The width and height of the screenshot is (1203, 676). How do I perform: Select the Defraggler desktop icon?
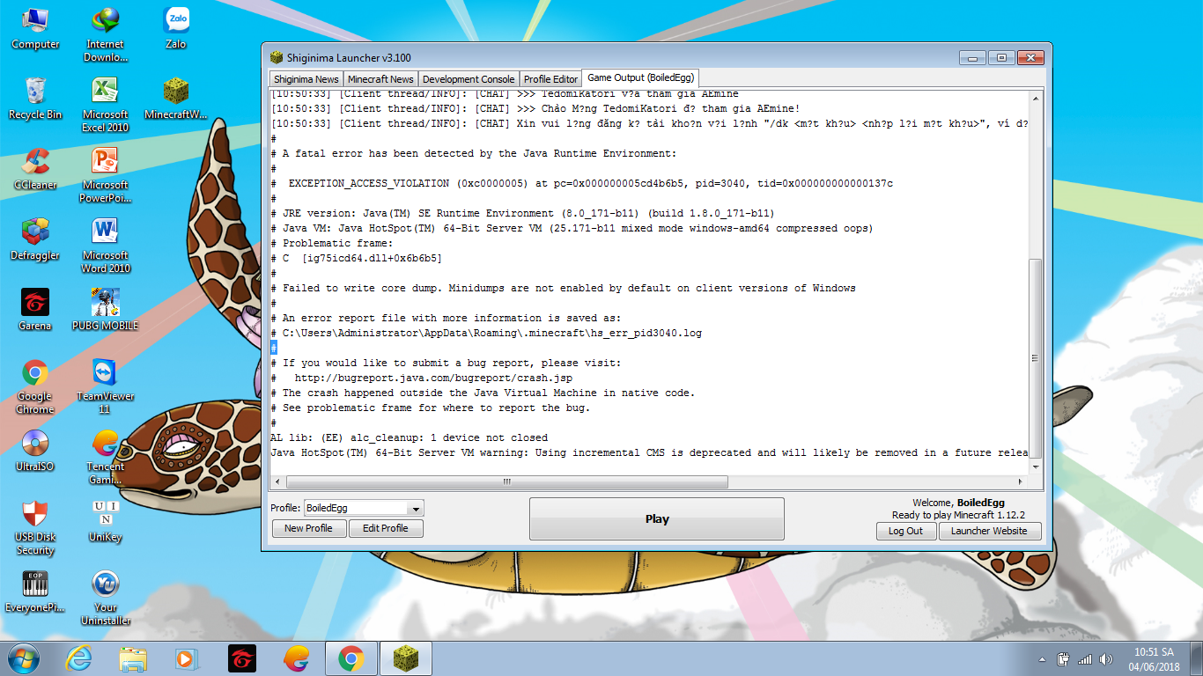(35, 239)
